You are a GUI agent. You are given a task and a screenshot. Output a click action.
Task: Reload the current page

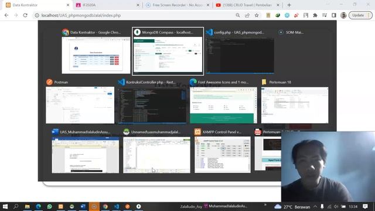point(25,15)
